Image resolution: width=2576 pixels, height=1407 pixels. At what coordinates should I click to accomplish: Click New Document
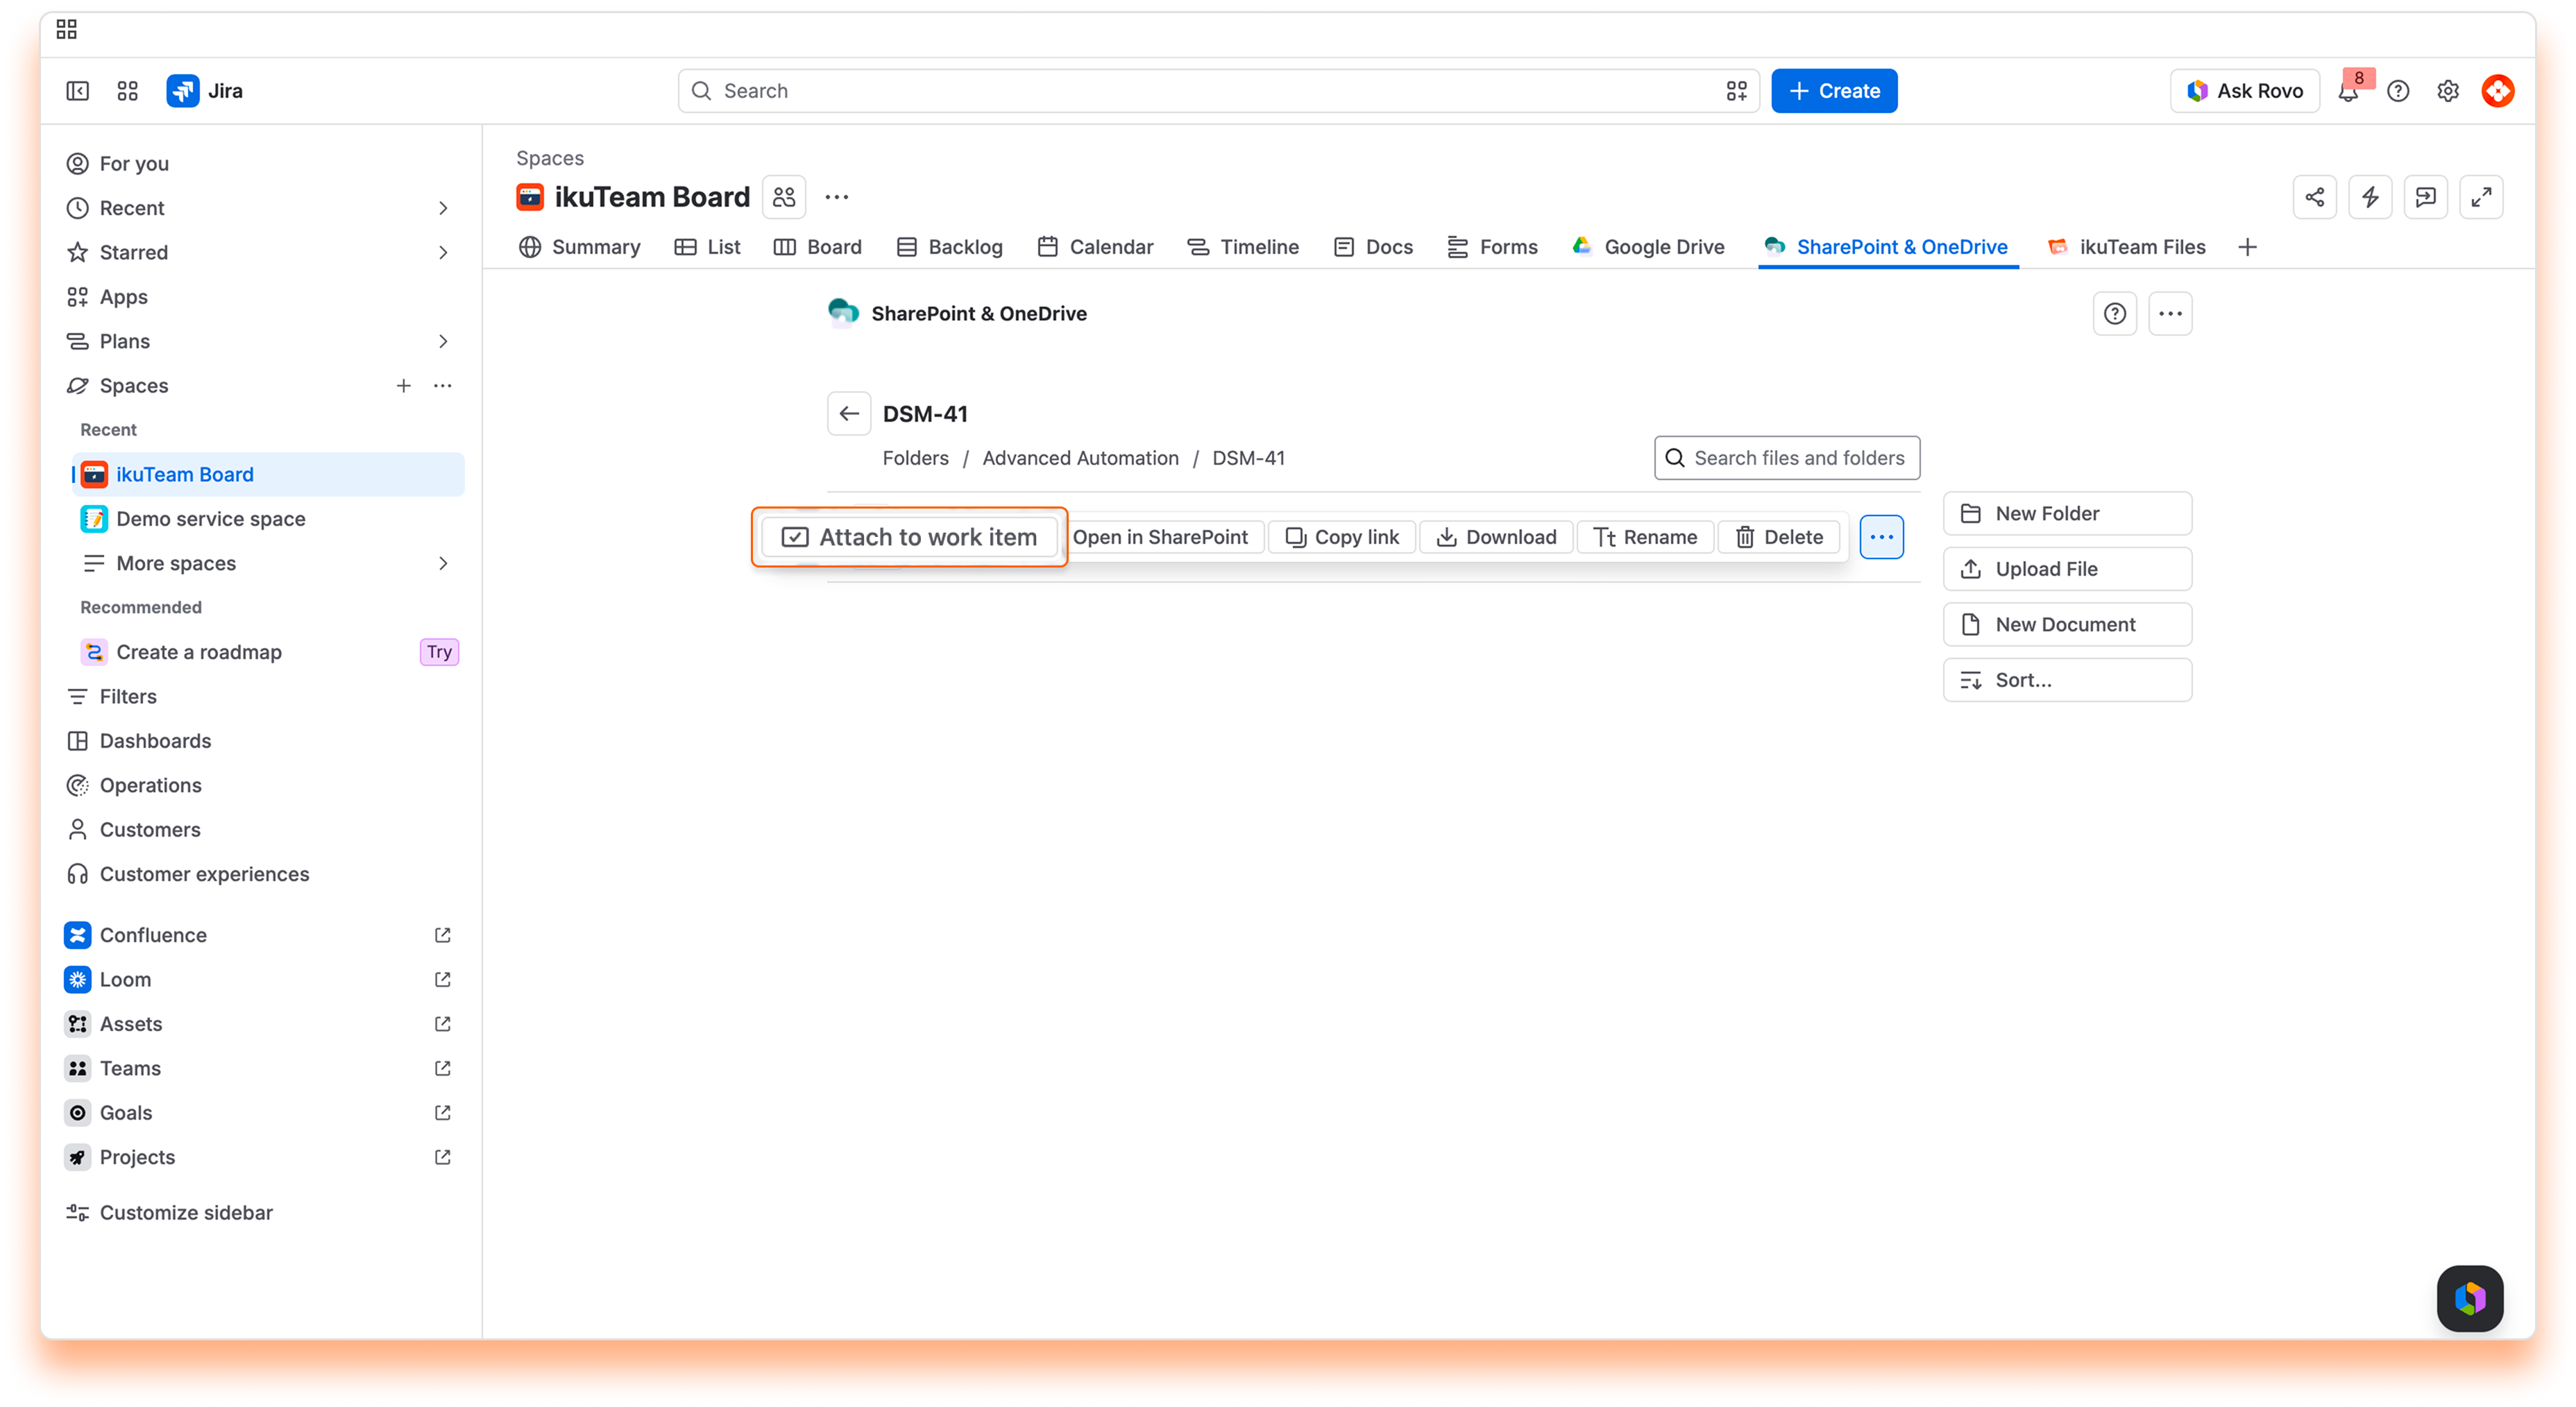coord(2067,625)
